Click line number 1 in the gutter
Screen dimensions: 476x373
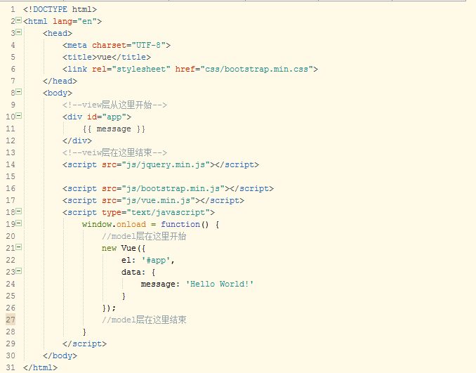click(13, 9)
